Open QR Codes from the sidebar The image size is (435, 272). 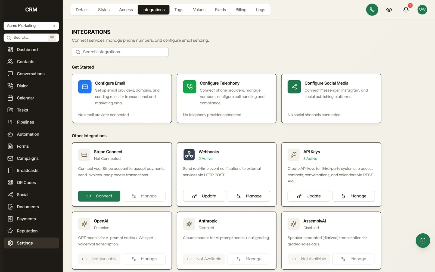coord(31,183)
